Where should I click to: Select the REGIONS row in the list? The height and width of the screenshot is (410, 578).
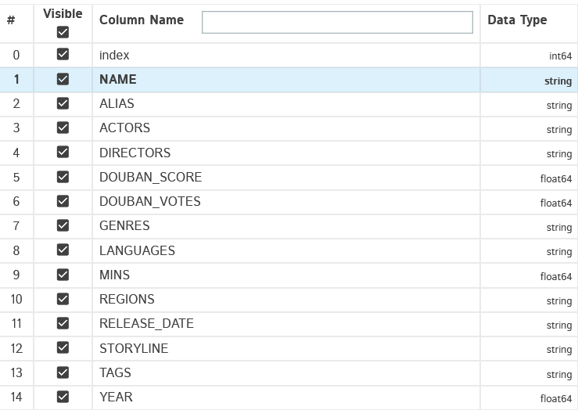click(127, 299)
